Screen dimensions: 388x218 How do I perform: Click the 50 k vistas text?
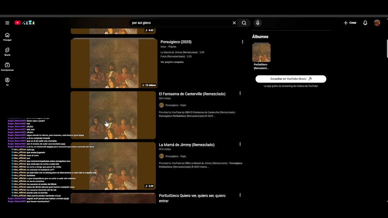coord(165,98)
